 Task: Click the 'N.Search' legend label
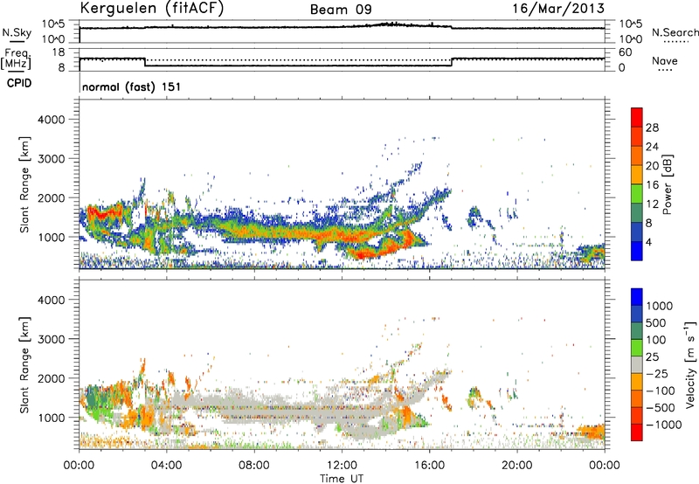coord(675,32)
